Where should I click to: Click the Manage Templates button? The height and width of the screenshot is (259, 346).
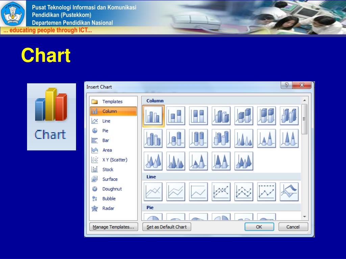[x=114, y=227]
